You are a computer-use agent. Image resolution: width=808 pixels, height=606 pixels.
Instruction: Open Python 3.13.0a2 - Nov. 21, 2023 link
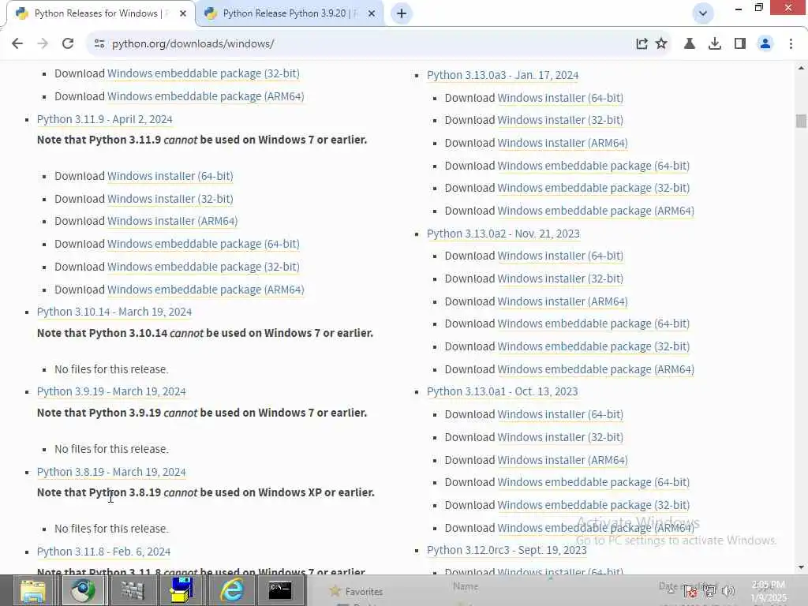[x=503, y=234]
